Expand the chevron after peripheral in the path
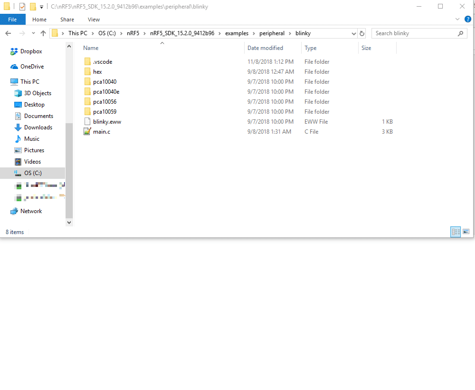This screenshot has height=390, width=475. [290, 33]
